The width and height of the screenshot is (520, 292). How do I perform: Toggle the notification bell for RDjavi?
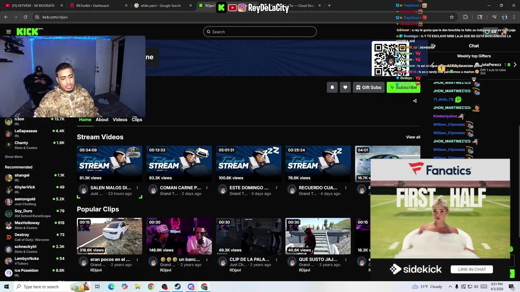[x=332, y=87]
